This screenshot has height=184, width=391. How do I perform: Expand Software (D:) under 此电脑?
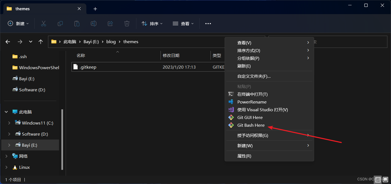[x=9, y=134]
